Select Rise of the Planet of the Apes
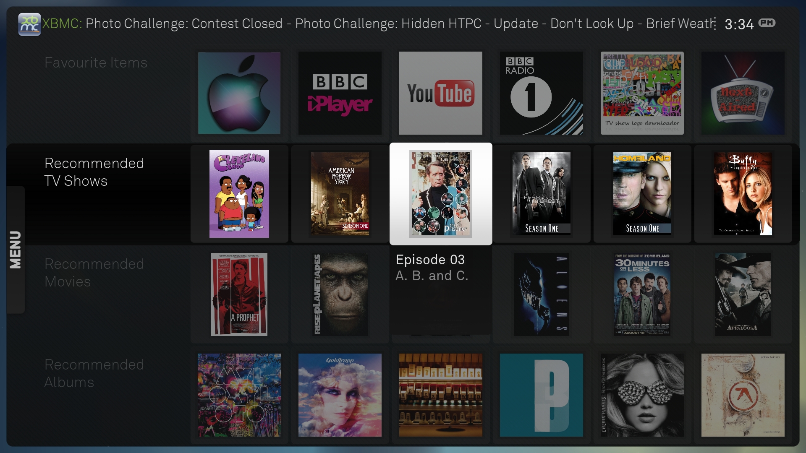806x453 pixels. 340,294
